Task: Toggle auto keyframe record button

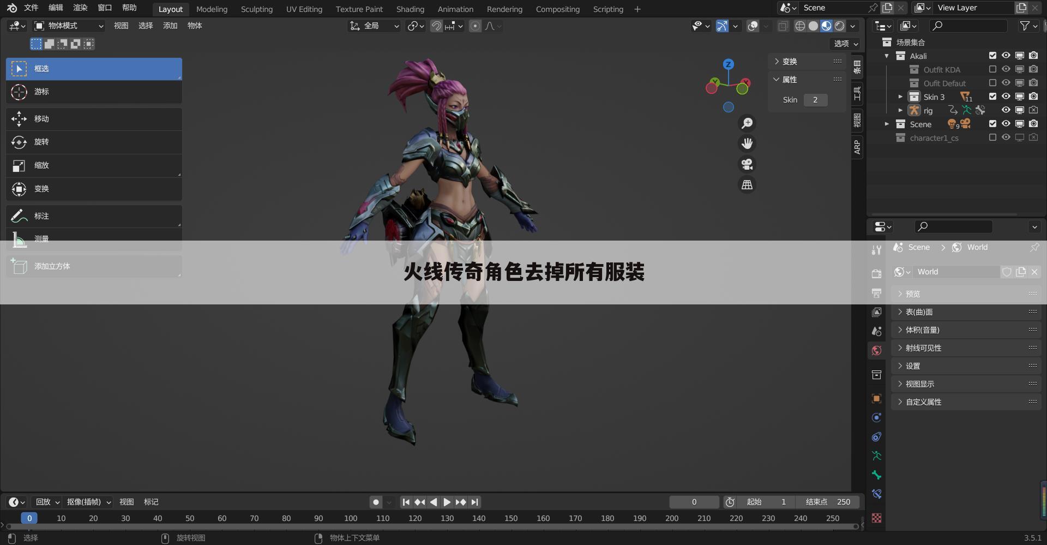Action: (x=376, y=502)
